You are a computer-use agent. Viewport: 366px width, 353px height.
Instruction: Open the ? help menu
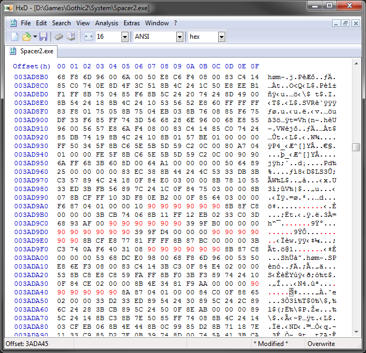tap(176, 23)
